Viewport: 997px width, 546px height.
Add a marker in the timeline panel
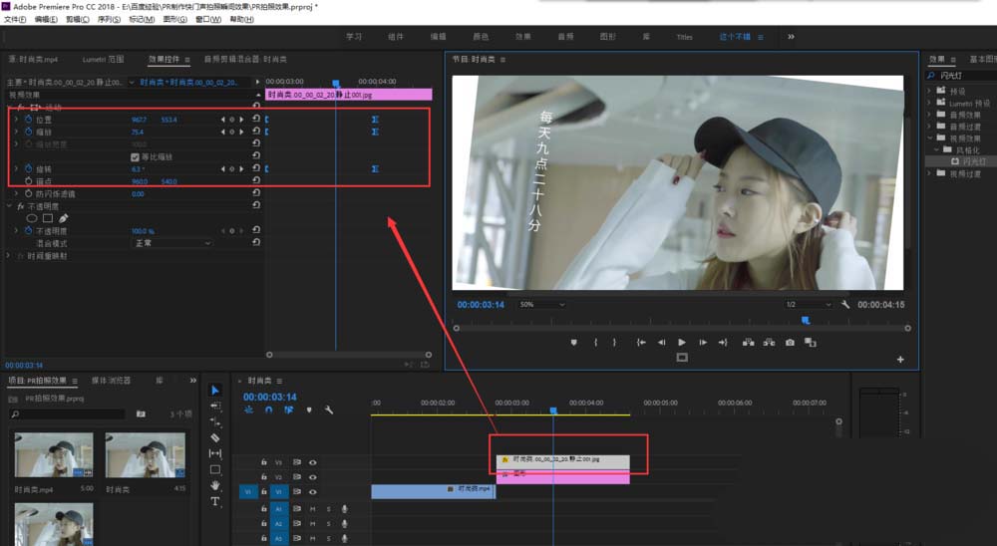click(x=309, y=409)
